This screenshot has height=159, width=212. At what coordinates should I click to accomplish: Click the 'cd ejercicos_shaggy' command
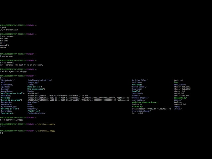tap(13, 120)
